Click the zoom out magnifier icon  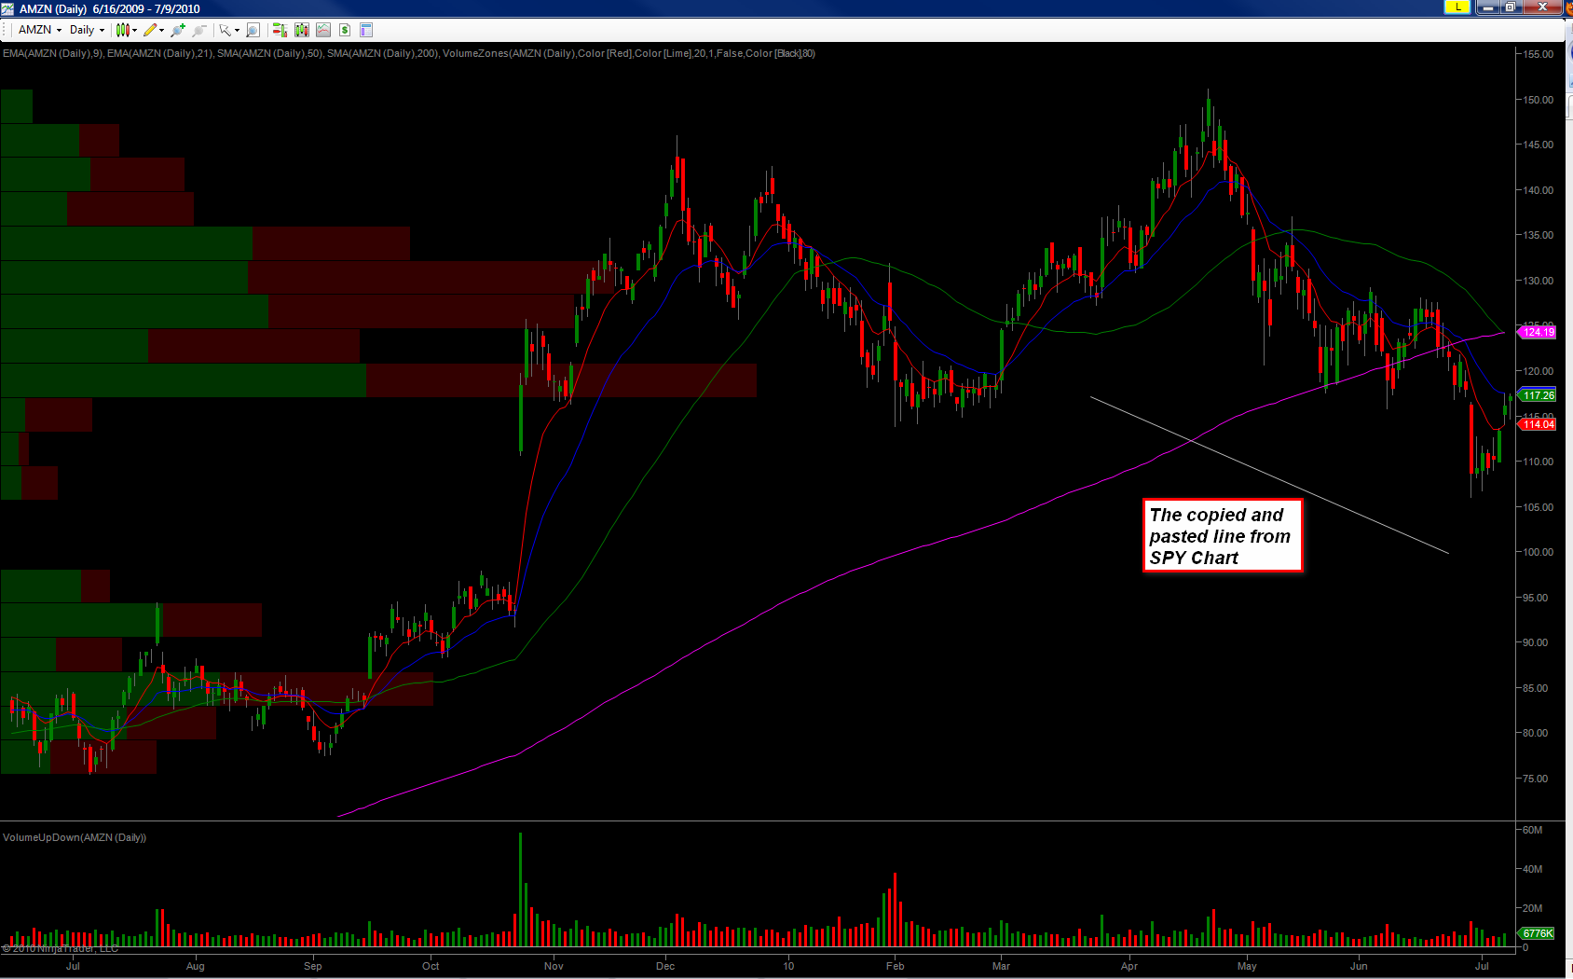click(199, 30)
